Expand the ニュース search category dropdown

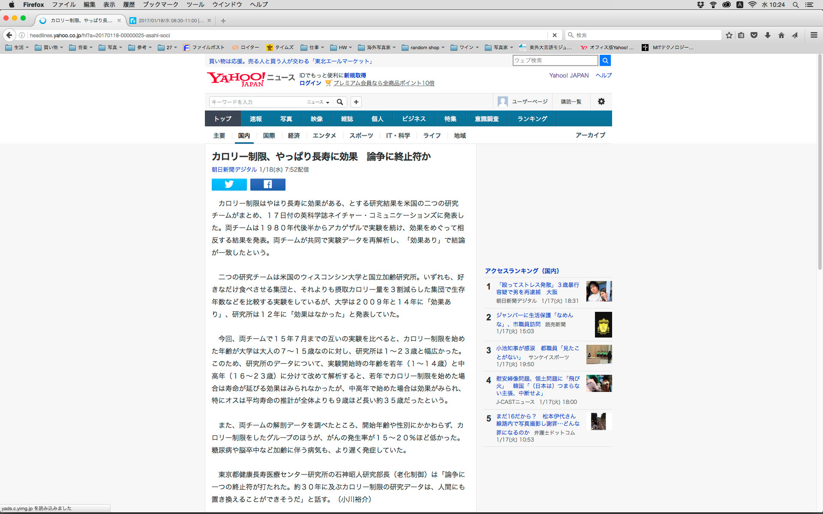318,102
